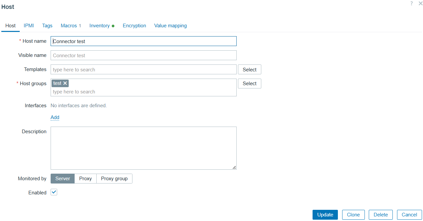Screen dimensions: 423x221
Task: Open the Macros tab
Action: point(71,26)
